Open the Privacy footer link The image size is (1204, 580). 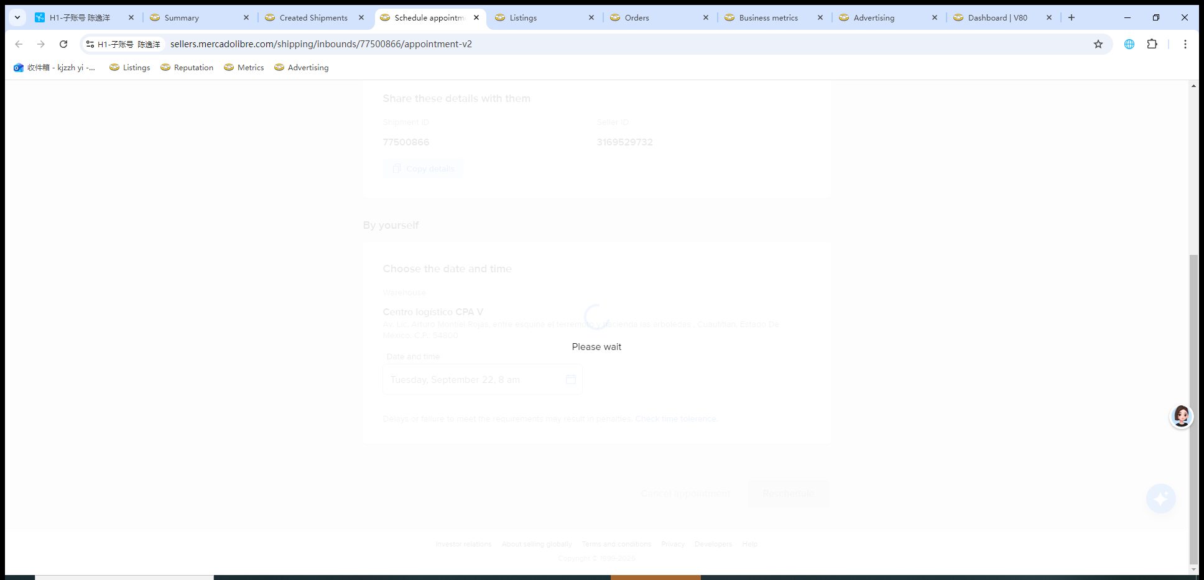[x=672, y=544]
